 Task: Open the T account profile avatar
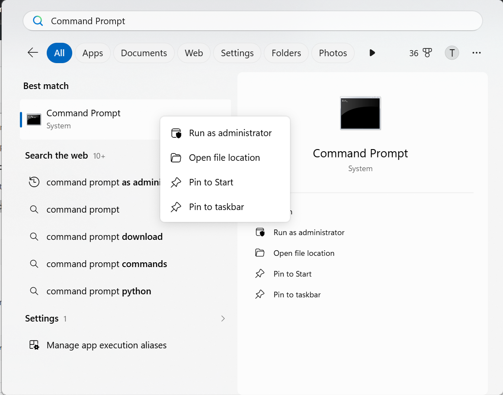click(x=452, y=53)
